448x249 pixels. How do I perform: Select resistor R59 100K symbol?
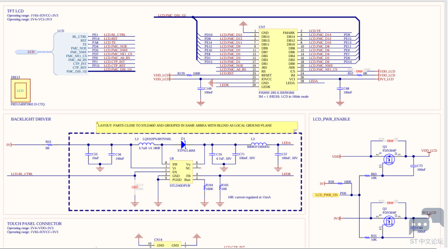[340, 184]
